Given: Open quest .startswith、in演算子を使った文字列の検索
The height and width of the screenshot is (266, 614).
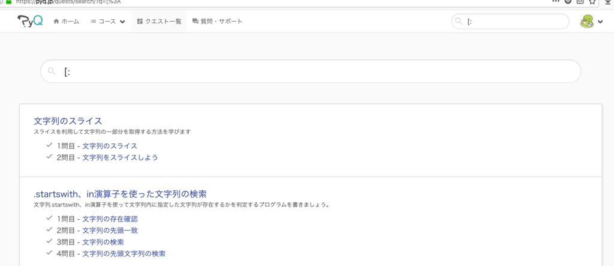Looking at the screenshot, I should (120, 194).
